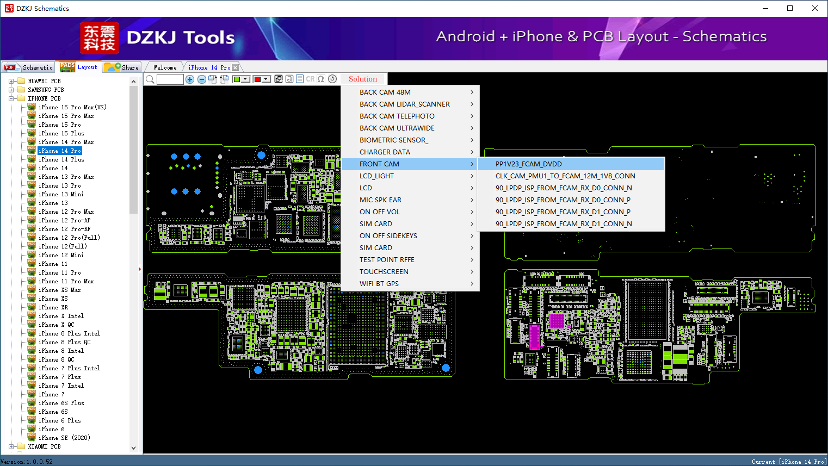The height and width of the screenshot is (466, 828).
Task: Click the letter 'a' text toolbar icon
Action: [x=289, y=79]
